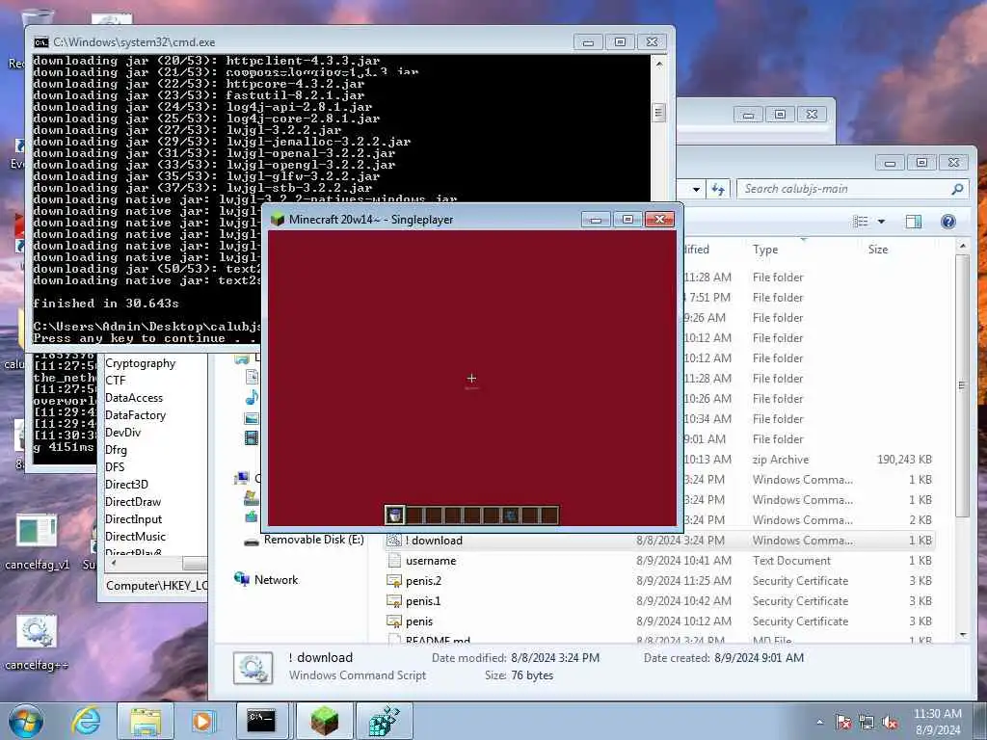Click the cmd window scrollbar up arrow
987x740 pixels.
[x=658, y=65]
